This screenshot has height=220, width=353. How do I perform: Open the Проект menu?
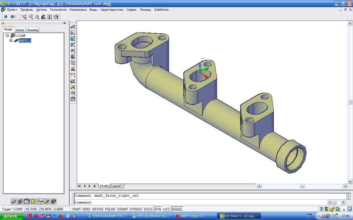(12, 10)
